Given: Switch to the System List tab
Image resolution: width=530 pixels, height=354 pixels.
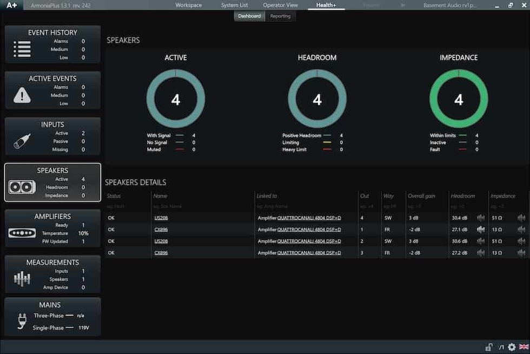Looking at the screenshot, I should click(234, 5).
